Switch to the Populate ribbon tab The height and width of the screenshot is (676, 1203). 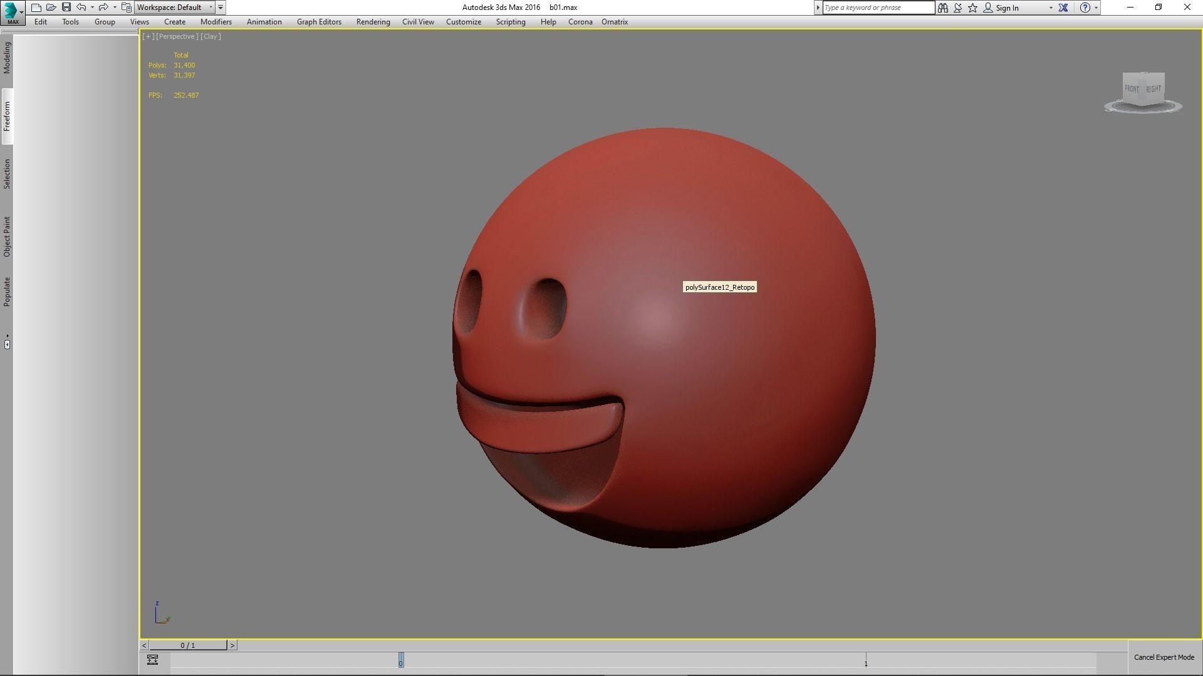click(x=7, y=292)
